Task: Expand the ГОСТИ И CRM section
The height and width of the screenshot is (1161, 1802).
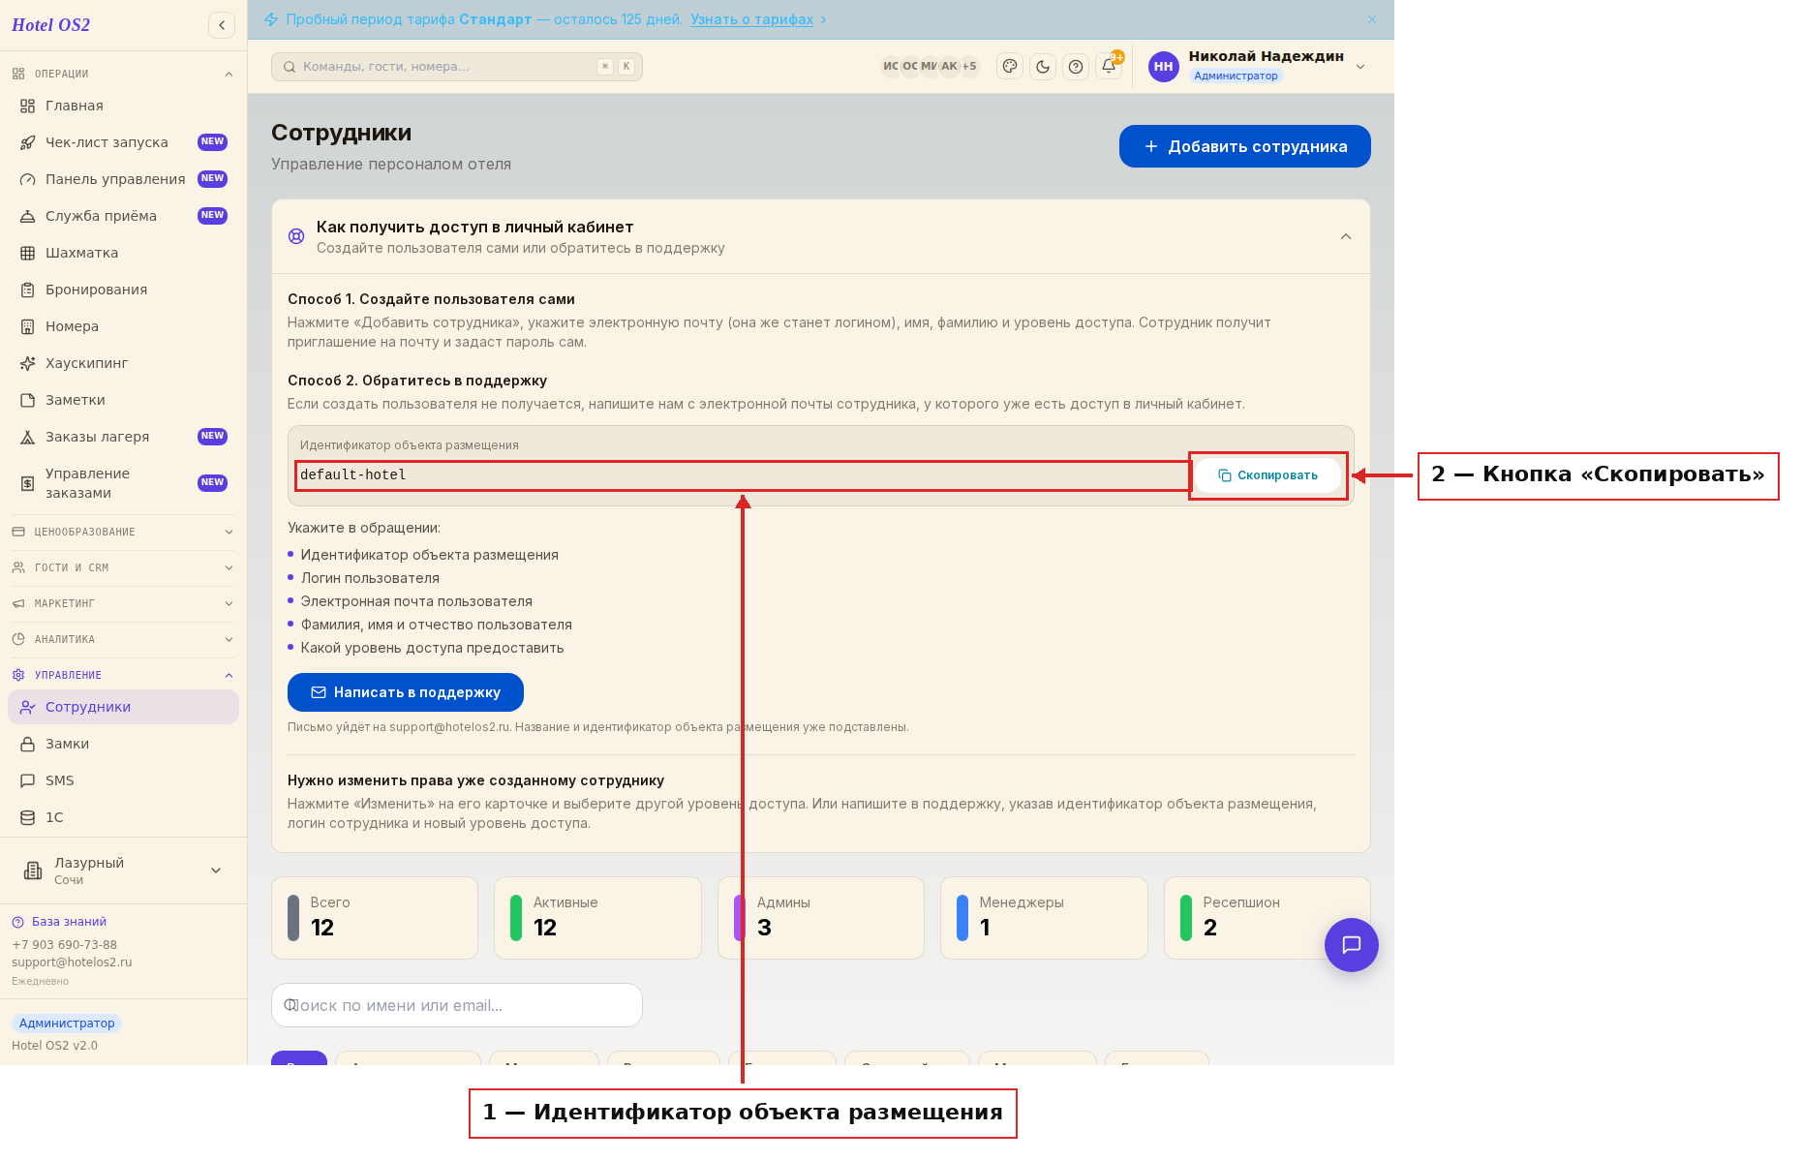Action: (123, 567)
